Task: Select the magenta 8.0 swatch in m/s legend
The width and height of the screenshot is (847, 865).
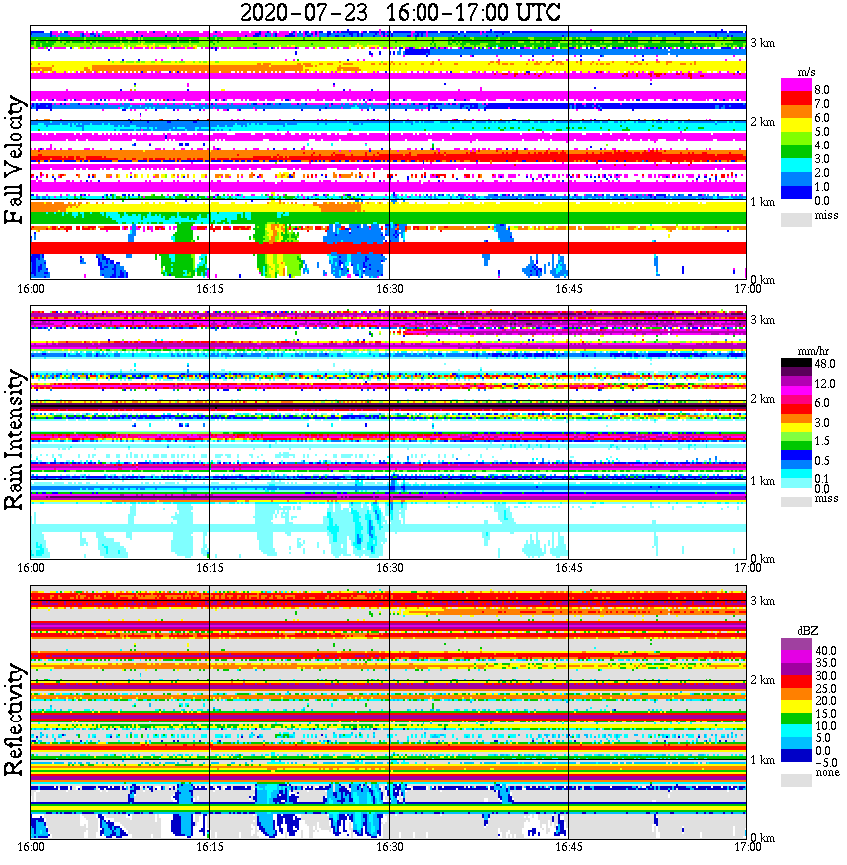Action: (796, 85)
